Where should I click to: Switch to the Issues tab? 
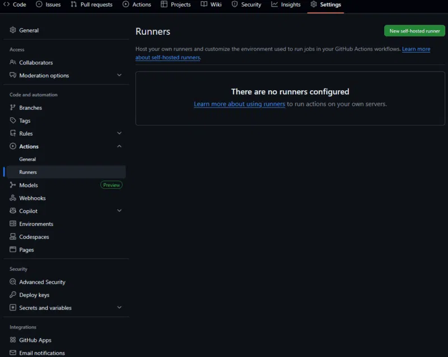pos(48,4)
